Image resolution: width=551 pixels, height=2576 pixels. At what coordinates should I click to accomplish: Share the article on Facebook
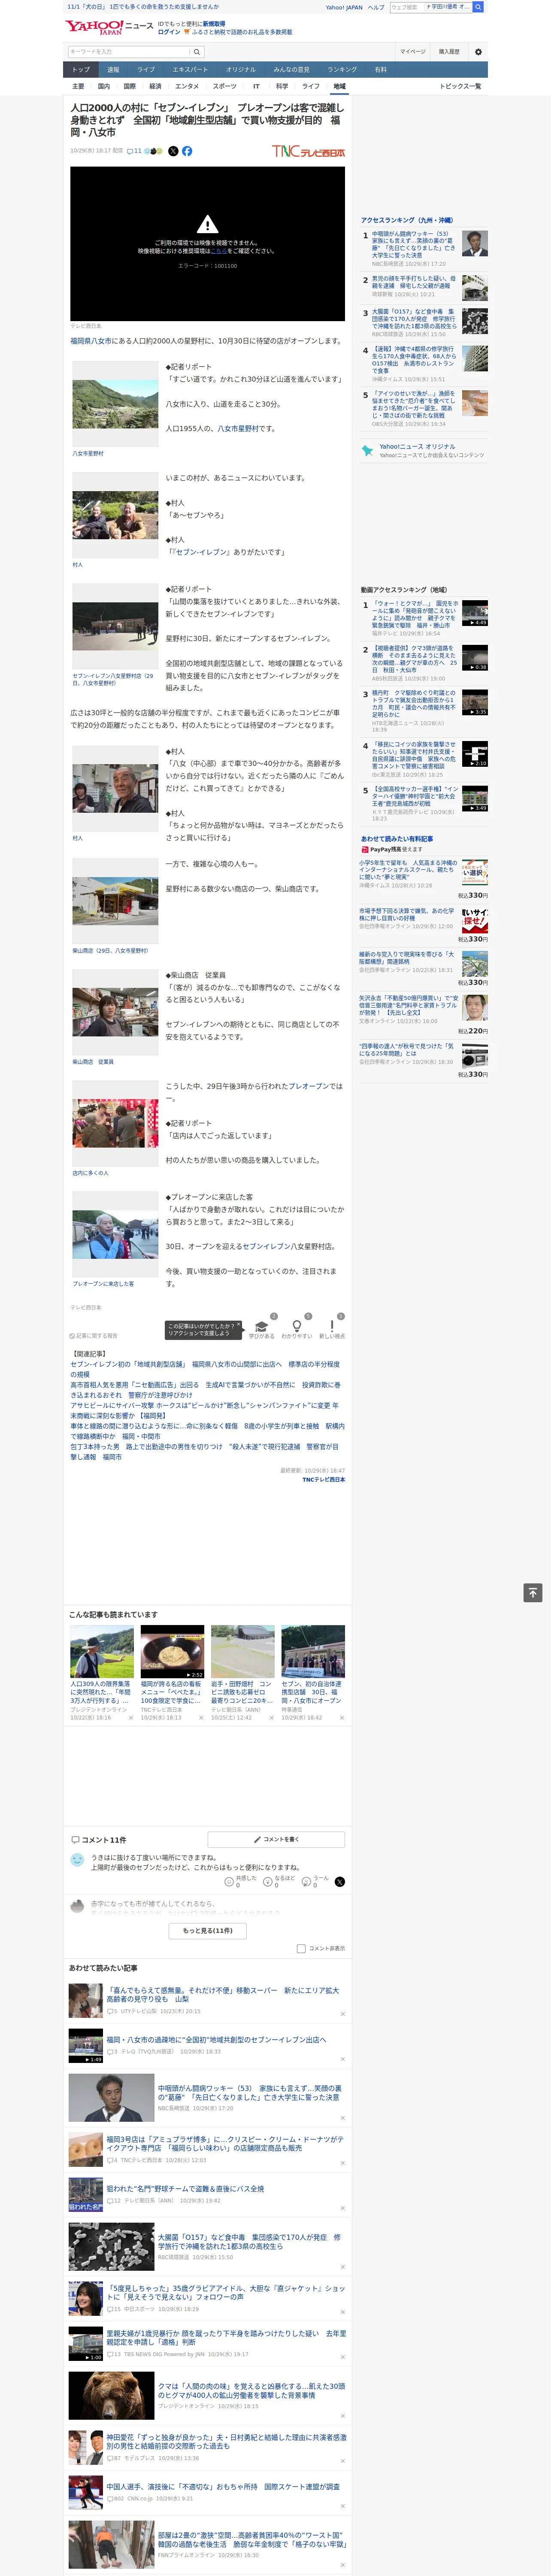tap(187, 151)
